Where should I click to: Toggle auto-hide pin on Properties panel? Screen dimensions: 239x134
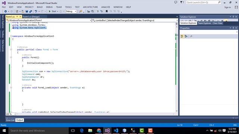(233, 28)
